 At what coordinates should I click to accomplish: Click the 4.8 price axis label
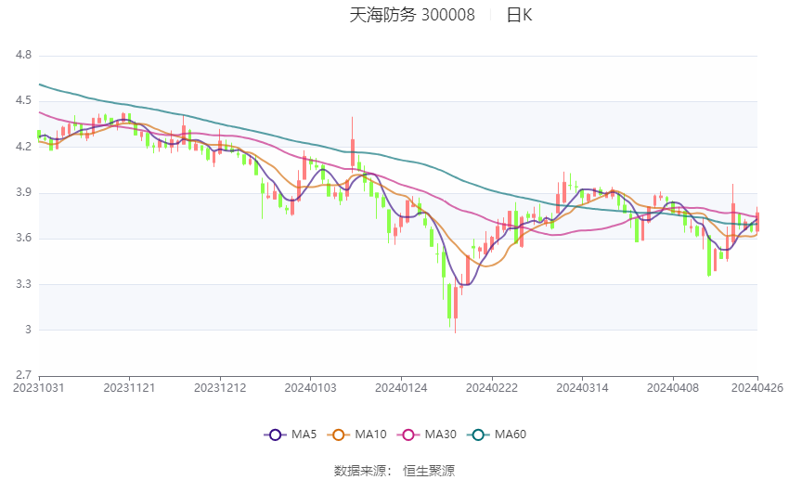click(23, 55)
